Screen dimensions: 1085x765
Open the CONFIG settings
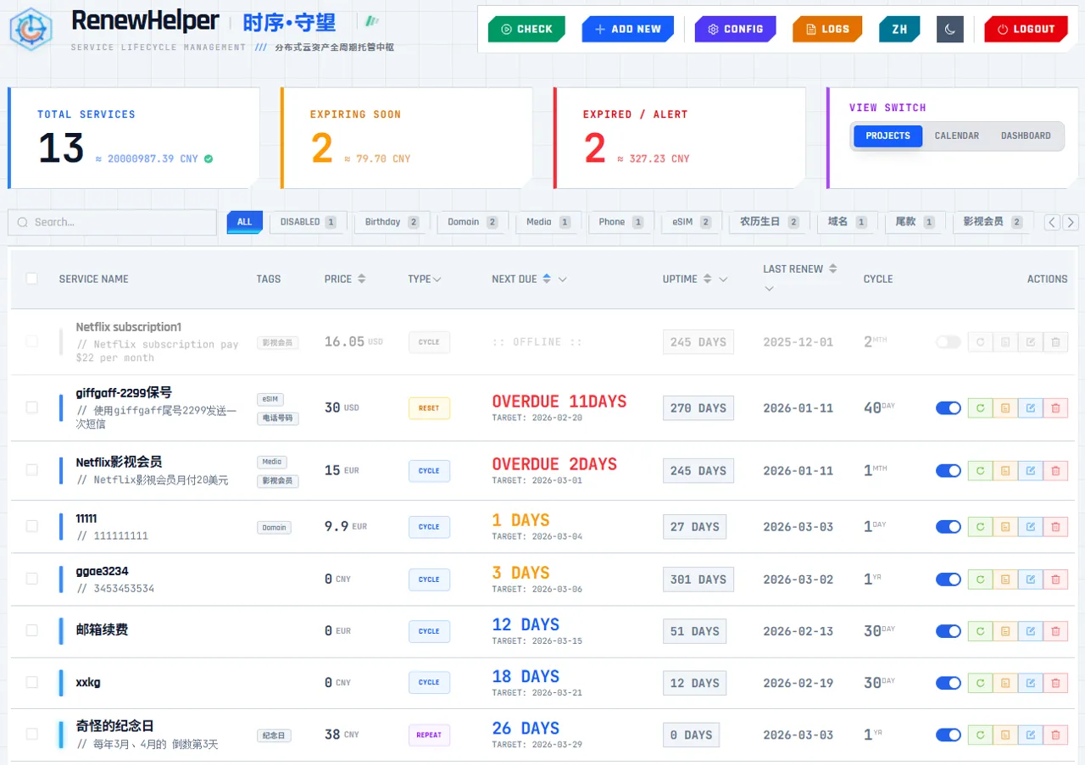736,29
